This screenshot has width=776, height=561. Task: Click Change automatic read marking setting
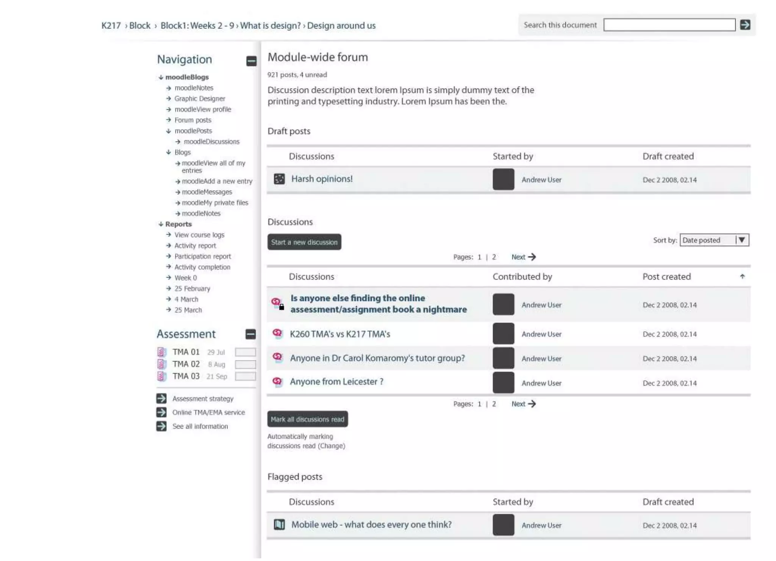tap(332, 446)
